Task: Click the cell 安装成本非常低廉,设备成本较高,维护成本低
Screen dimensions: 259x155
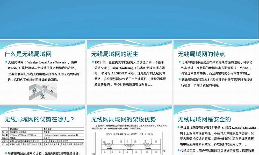Action: click(x=63, y=144)
